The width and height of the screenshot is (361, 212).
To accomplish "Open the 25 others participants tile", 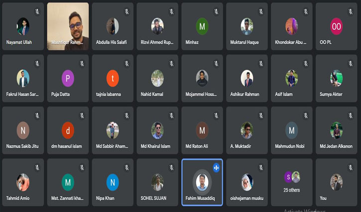I will click(x=292, y=182).
